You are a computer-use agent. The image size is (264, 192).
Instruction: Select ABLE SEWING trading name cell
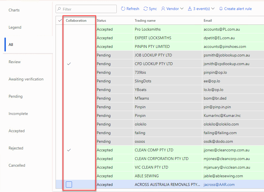tap(168, 176)
